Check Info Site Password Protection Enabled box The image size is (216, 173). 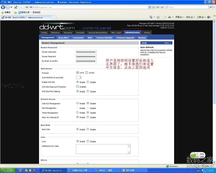click(78, 86)
